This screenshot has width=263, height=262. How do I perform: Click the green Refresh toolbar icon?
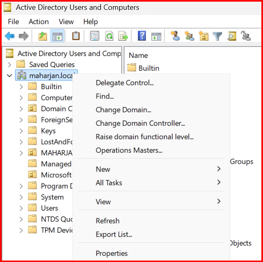109,36
